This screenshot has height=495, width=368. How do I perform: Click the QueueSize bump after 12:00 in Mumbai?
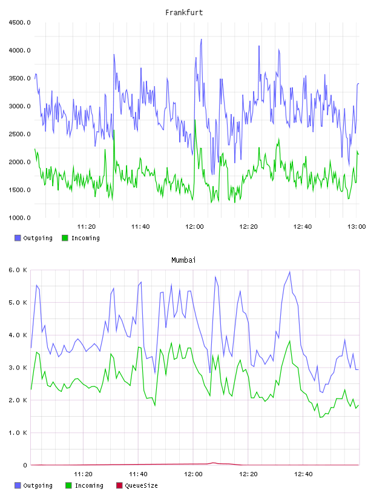click(214, 463)
